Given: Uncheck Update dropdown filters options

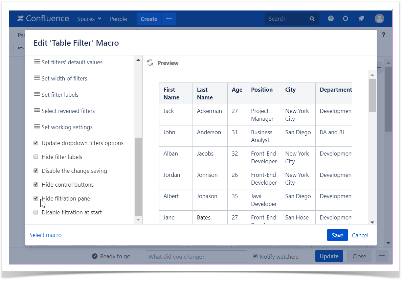Looking at the screenshot, I should click(x=36, y=143).
